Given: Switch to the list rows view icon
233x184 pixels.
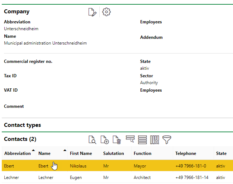Looking at the screenshot, I should (x=142, y=140).
